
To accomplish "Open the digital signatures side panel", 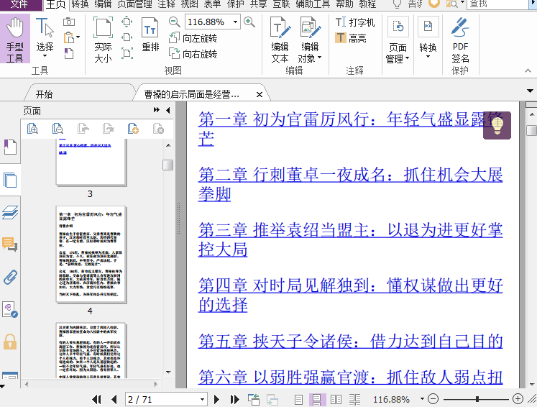I will 10,309.
